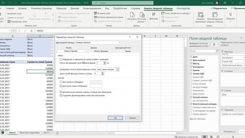Toggle Для ошибок отображать checkbox
Screen dimensions: 245x138
(61, 82)
